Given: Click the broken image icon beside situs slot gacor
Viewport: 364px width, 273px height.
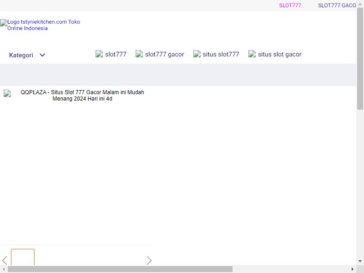Looking at the screenshot, I should (x=252, y=54).
